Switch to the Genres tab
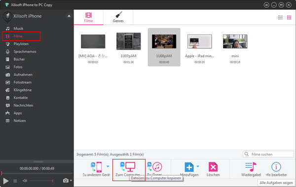This screenshot has height=187, width=296. point(118,17)
